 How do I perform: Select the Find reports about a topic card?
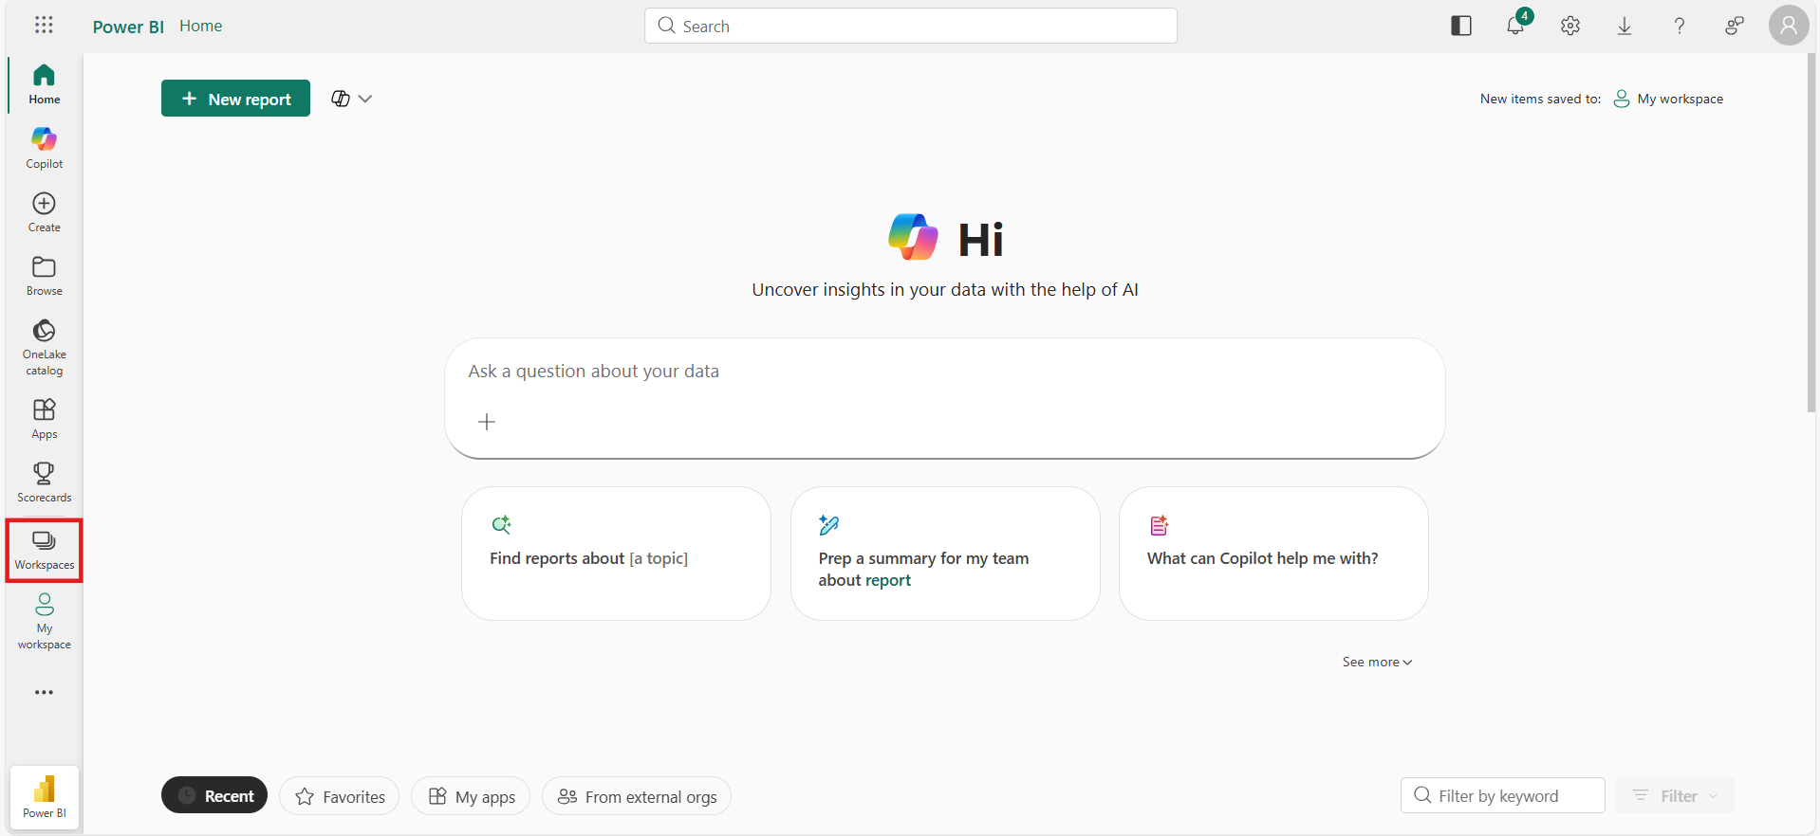tap(616, 554)
